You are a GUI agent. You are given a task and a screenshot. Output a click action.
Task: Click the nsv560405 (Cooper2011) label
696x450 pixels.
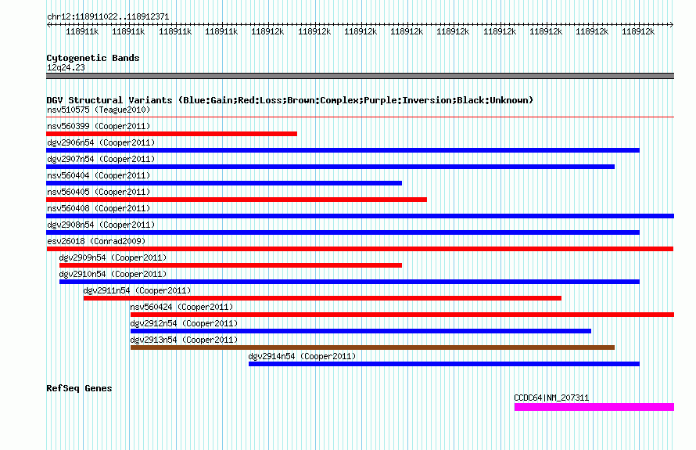99,192
